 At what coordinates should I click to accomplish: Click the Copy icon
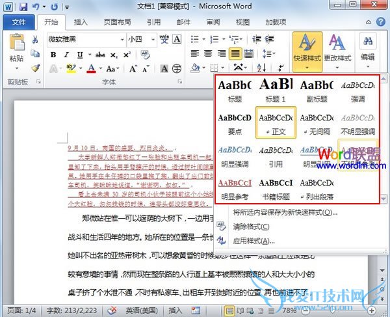click(x=35, y=53)
